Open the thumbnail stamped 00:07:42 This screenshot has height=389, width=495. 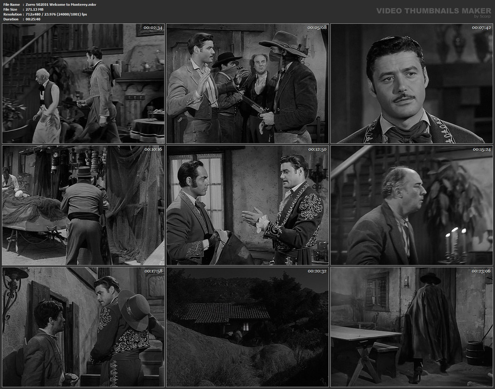(x=412, y=84)
